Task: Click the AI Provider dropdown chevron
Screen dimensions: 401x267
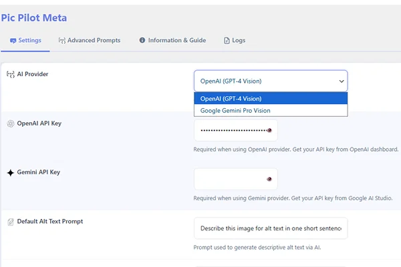Action: pos(342,81)
